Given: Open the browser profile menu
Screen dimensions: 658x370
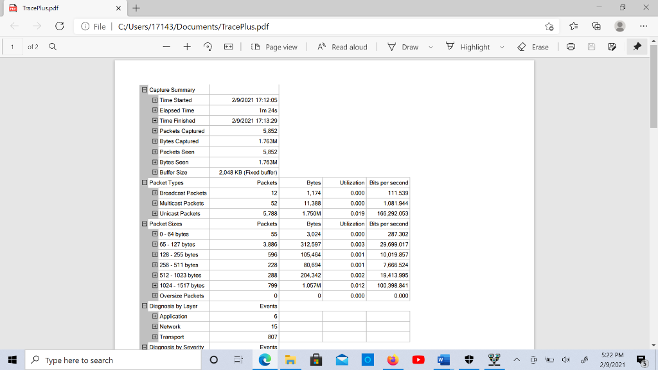Looking at the screenshot, I should (x=618, y=26).
